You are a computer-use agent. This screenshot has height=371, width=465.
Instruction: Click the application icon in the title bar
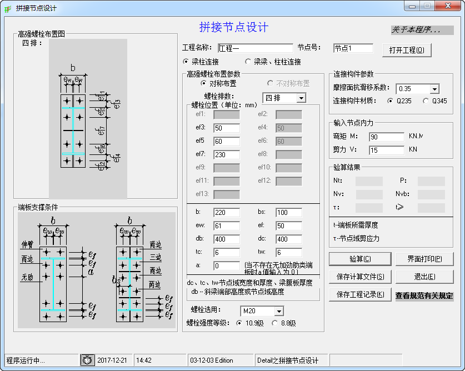tap(8, 6)
